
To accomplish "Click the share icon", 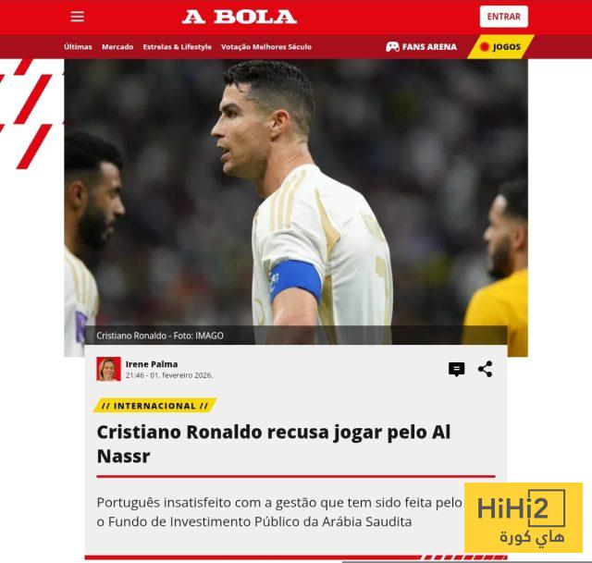I will pyautogui.click(x=485, y=369).
